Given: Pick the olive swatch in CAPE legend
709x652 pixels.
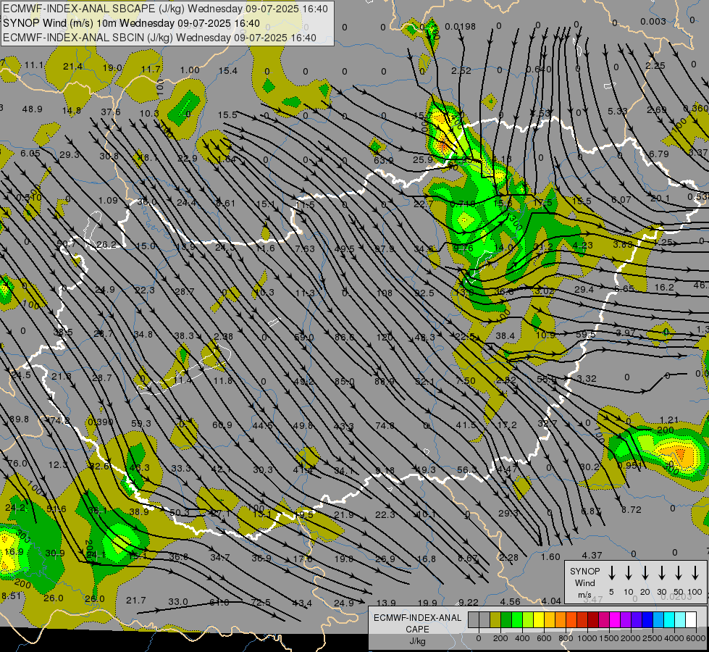Looking at the screenshot, I should [495, 619].
